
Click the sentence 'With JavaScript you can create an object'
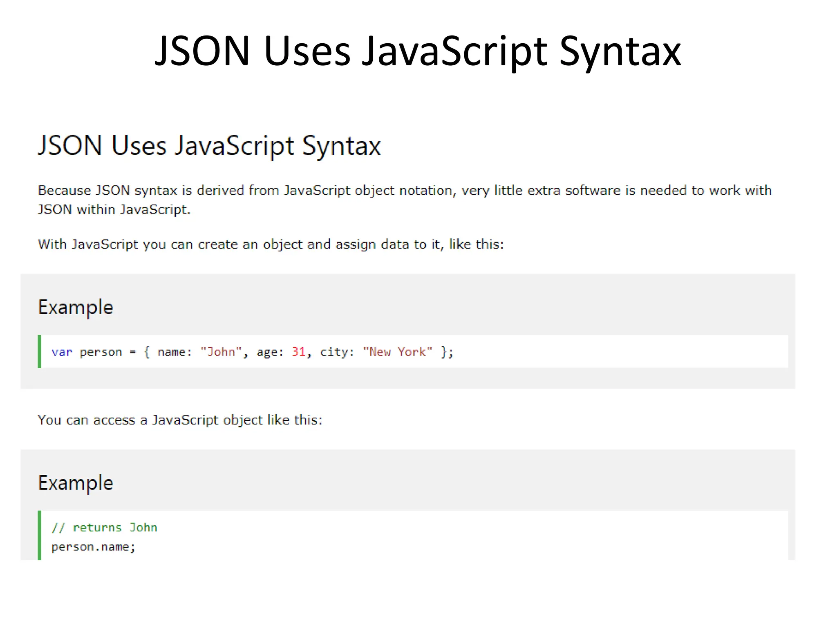coord(271,244)
